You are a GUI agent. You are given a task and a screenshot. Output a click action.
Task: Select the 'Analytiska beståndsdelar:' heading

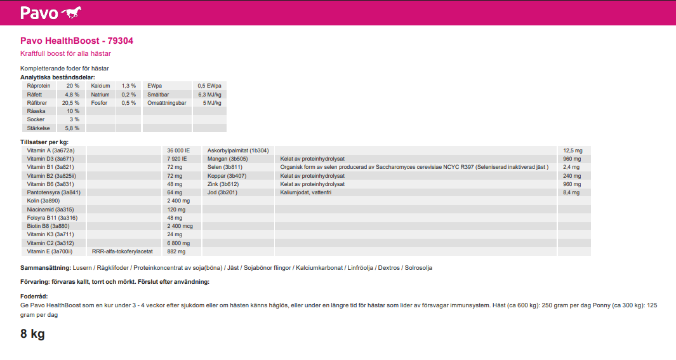click(x=57, y=77)
